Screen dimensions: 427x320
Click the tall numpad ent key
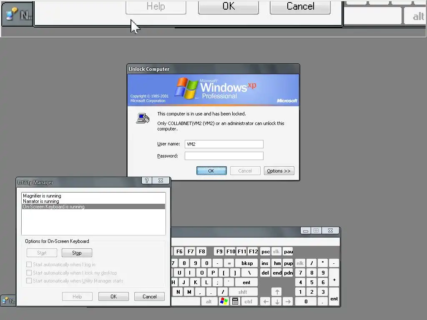334,296
